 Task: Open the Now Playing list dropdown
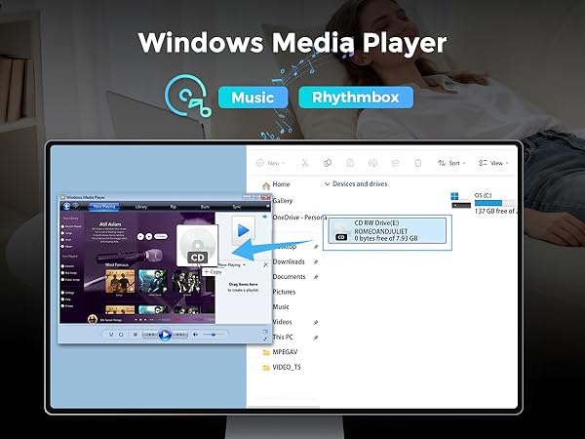(x=232, y=264)
